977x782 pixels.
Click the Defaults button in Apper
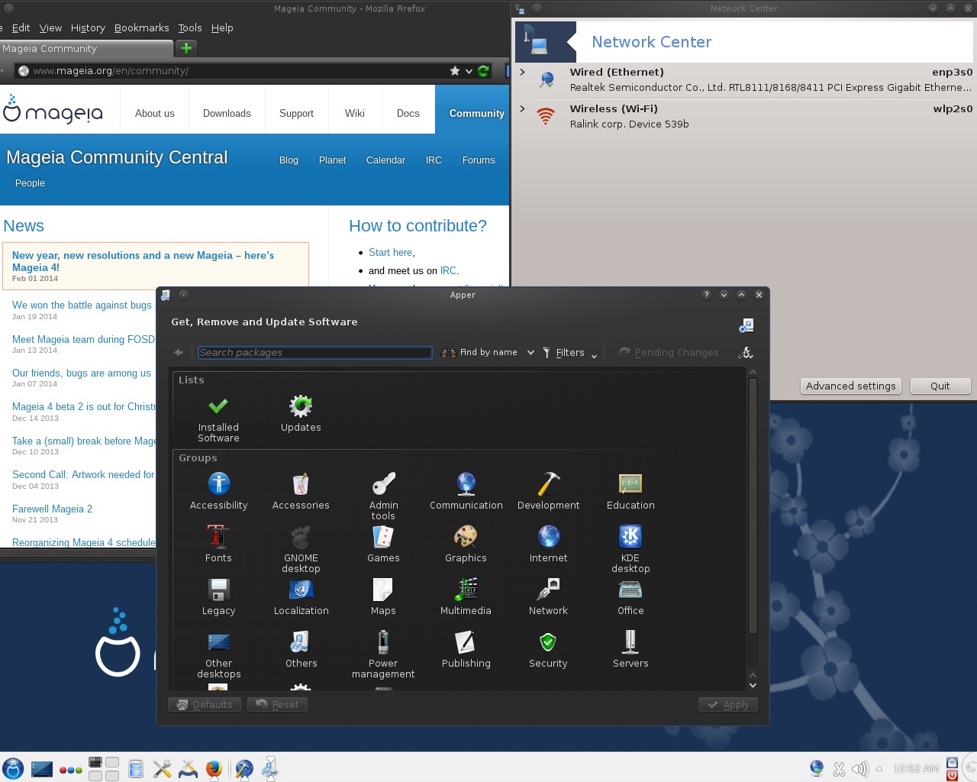(x=205, y=704)
